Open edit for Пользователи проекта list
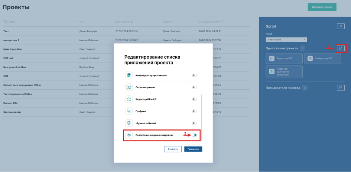 [x=341, y=88]
